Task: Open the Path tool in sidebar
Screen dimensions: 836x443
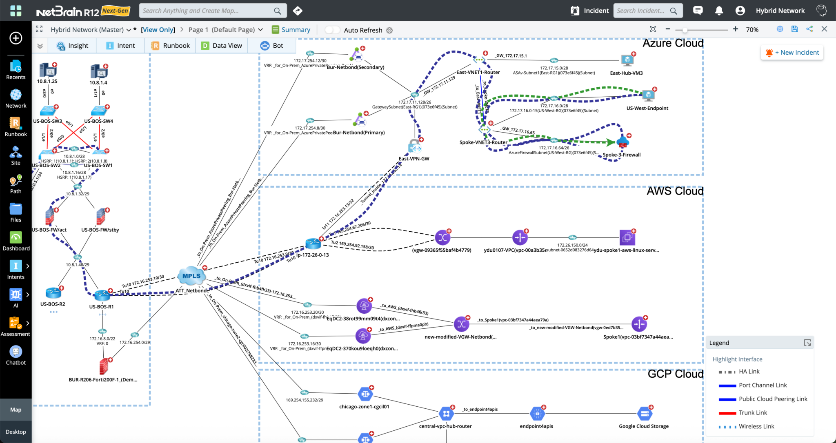Action: (x=16, y=184)
